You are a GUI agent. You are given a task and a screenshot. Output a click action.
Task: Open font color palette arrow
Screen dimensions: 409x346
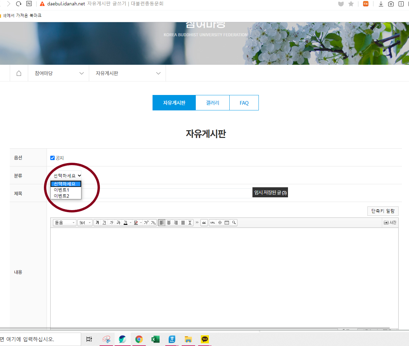coord(130,223)
